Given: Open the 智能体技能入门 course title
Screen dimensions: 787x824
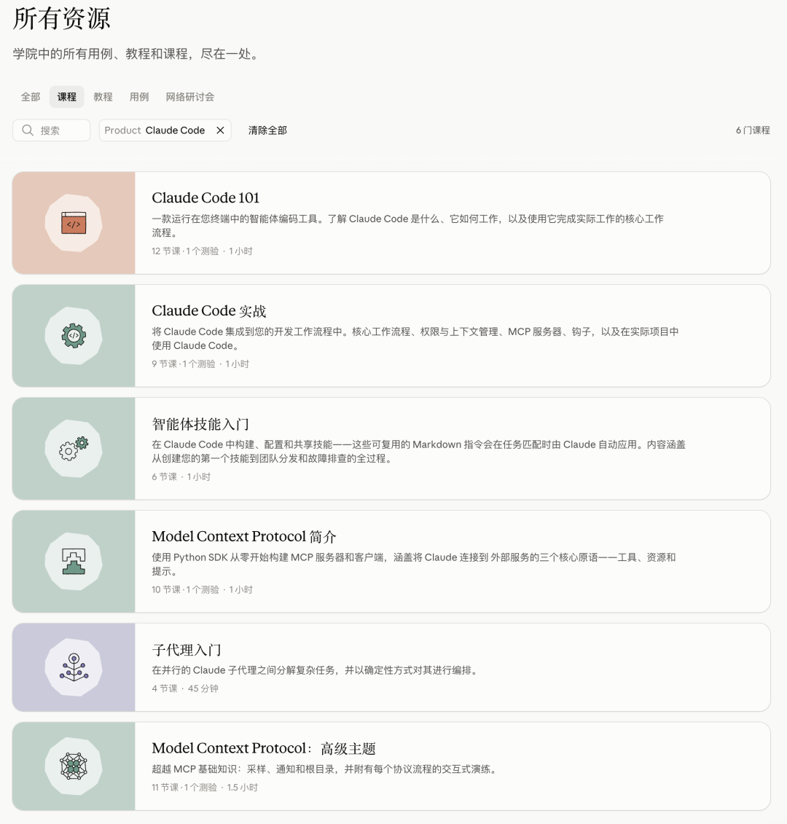Looking at the screenshot, I should point(200,423).
